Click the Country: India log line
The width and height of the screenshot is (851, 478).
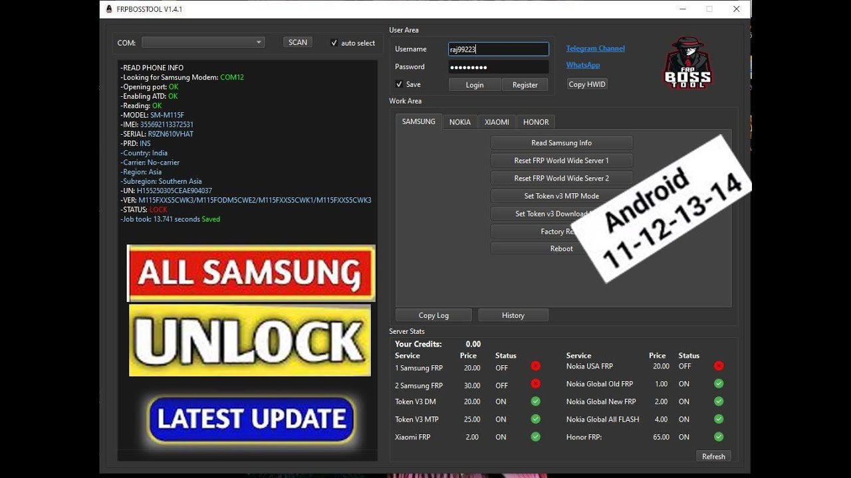pos(144,153)
